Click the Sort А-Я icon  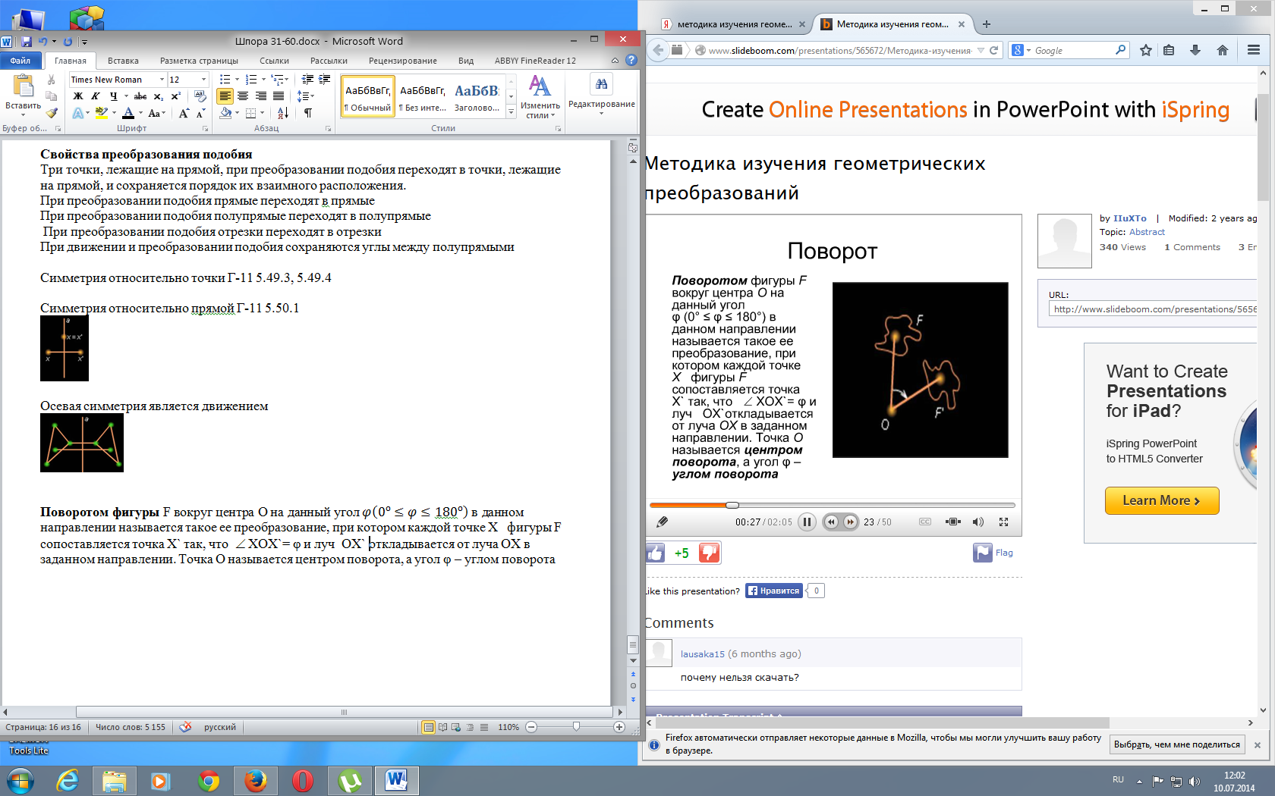pos(282,113)
